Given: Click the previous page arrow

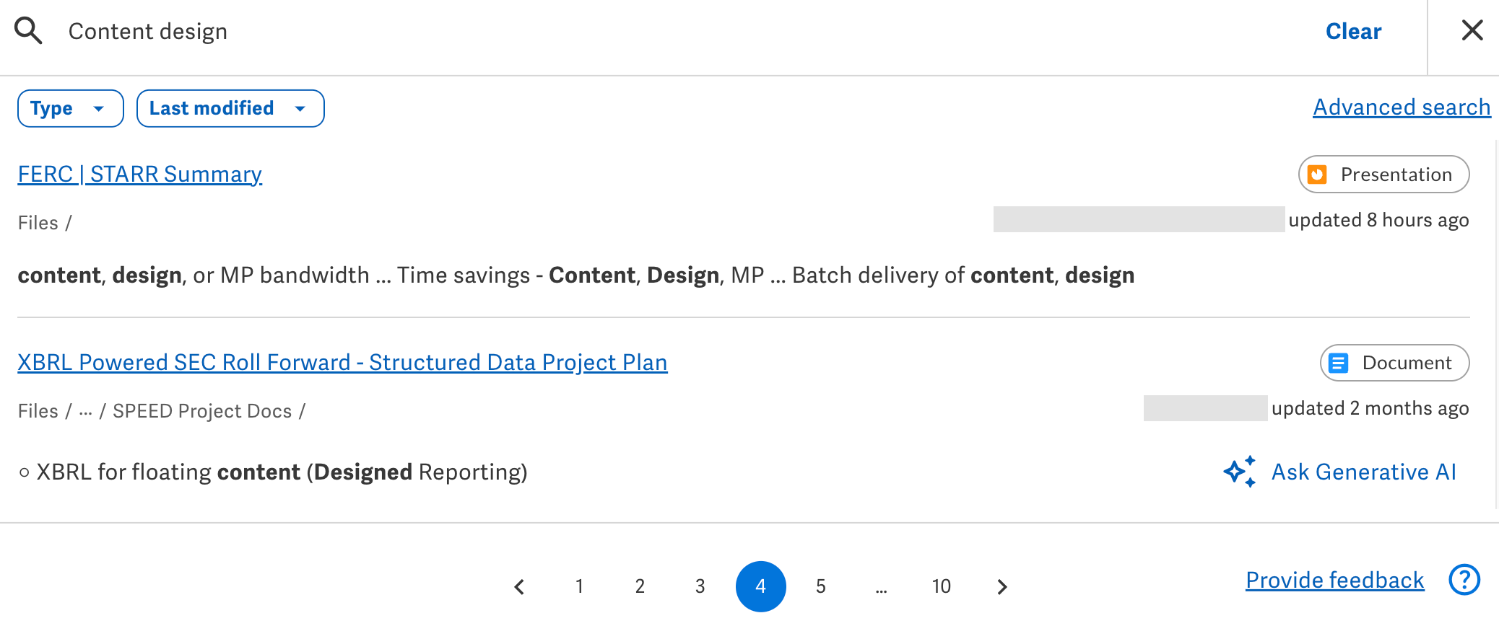Looking at the screenshot, I should pyautogui.click(x=519, y=586).
